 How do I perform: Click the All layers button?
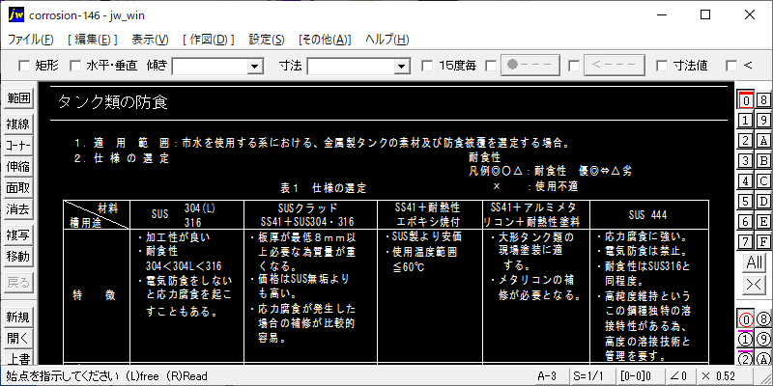click(x=754, y=262)
